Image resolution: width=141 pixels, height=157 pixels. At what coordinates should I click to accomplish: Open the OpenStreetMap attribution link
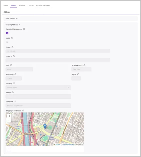pos(69,144)
